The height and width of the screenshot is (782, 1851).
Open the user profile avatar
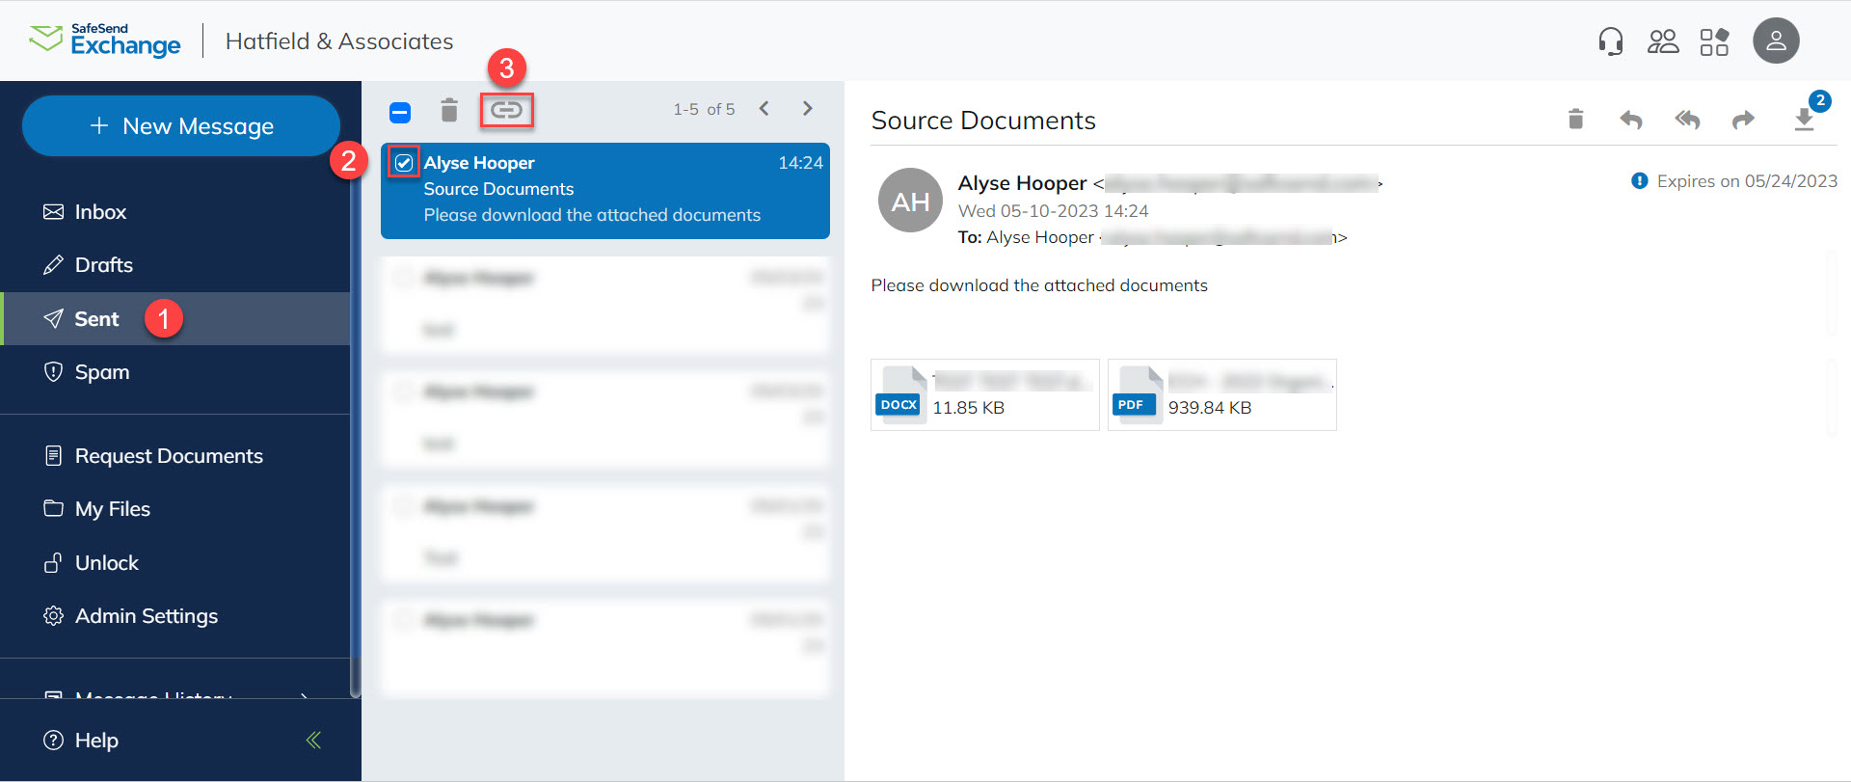point(1776,41)
